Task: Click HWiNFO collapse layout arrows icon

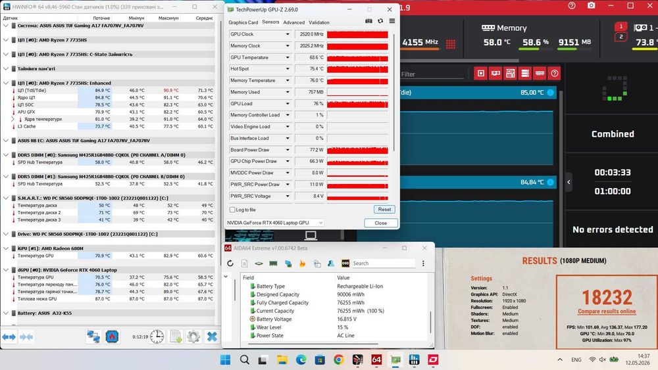Action: coord(26,337)
